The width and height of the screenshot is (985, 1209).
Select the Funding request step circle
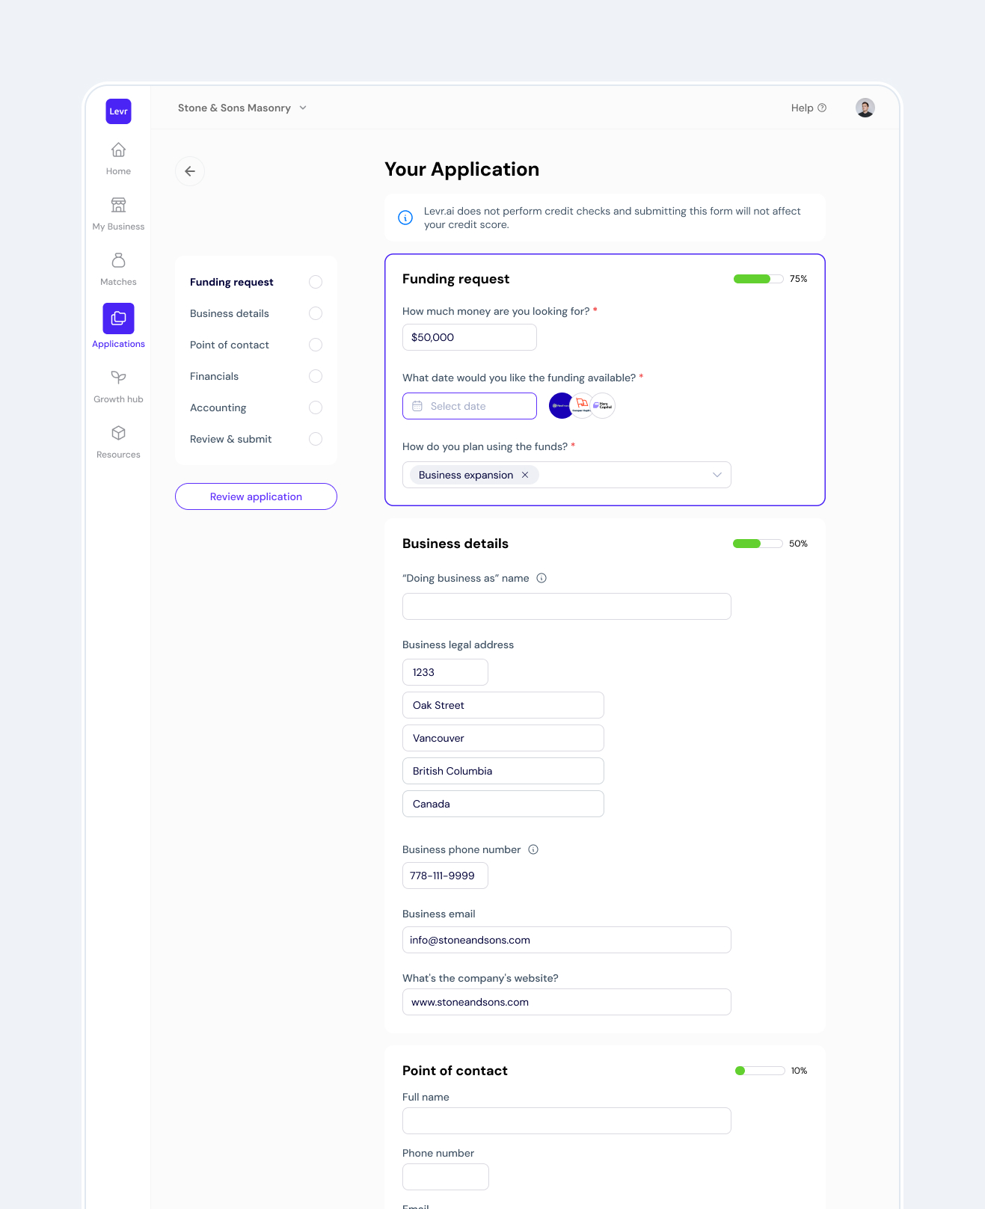[316, 282]
